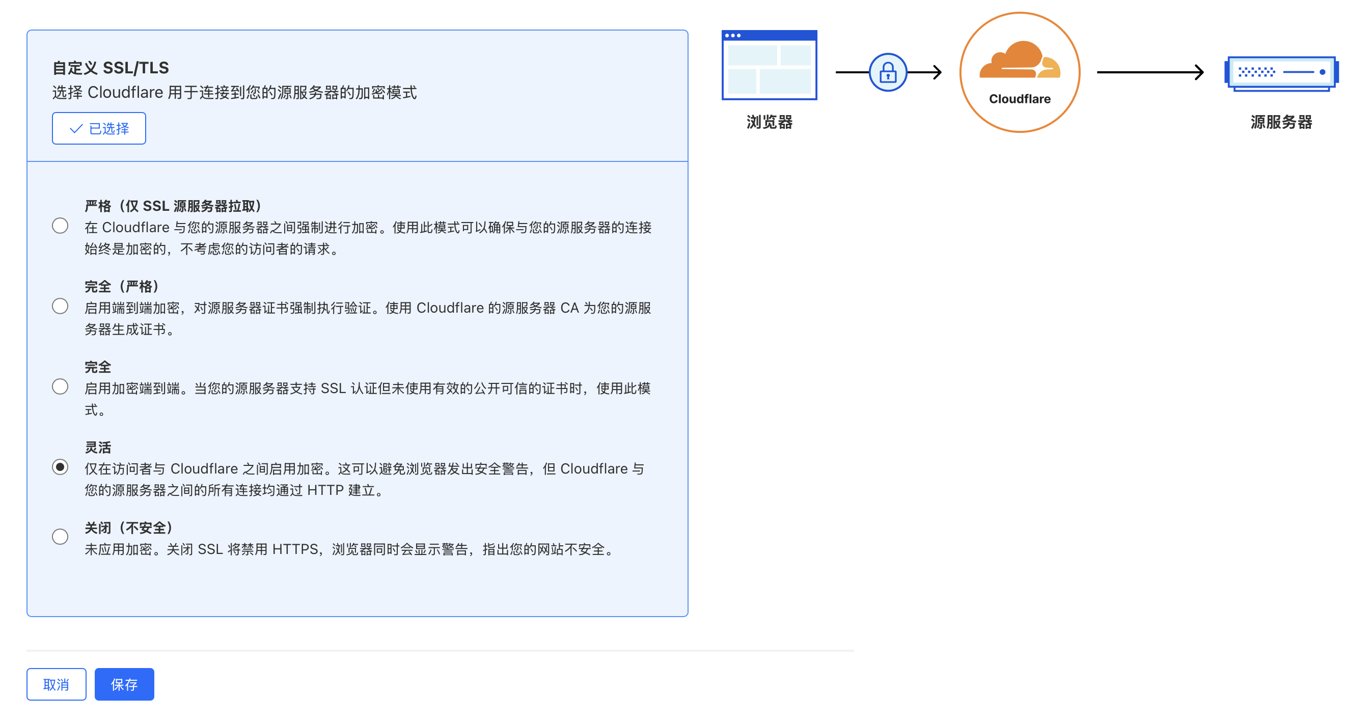Select the 灵活 flexible mode radio button
1371x722 pixels.
click(60, 467)
